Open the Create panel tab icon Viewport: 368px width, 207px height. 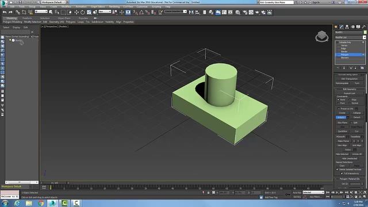336,27
